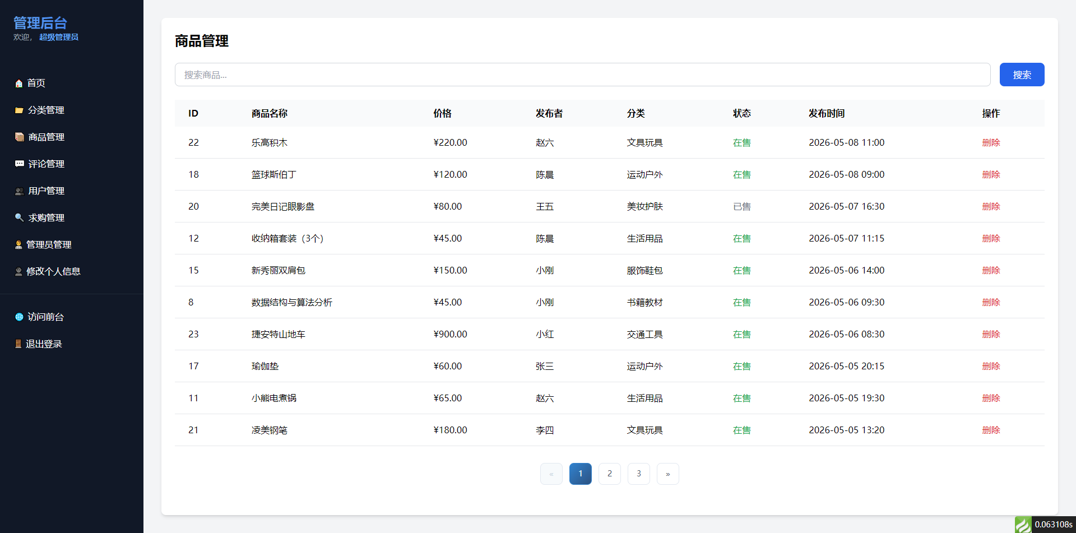
Task: Click the 书籍教材 category cell
Action: (645, 302)
